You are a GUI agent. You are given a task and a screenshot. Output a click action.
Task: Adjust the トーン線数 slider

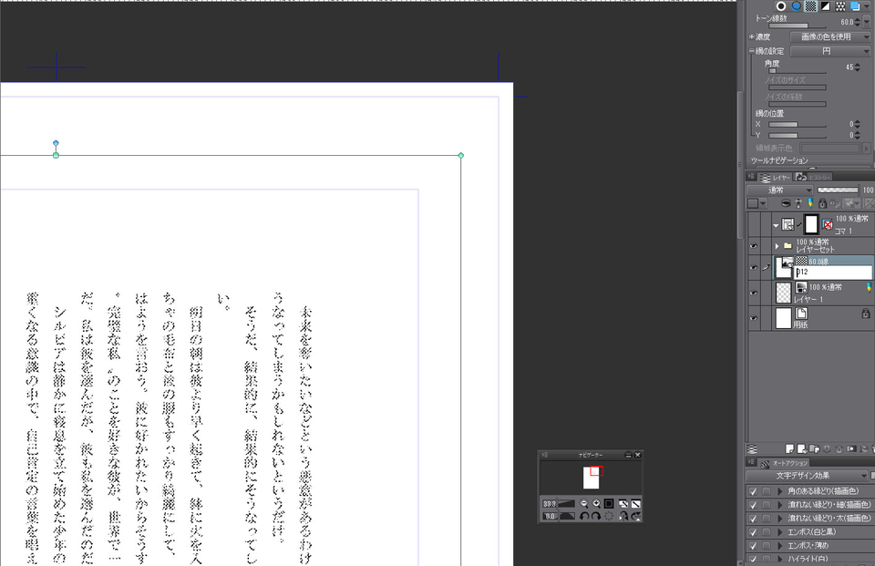click(x=798, y=26)
